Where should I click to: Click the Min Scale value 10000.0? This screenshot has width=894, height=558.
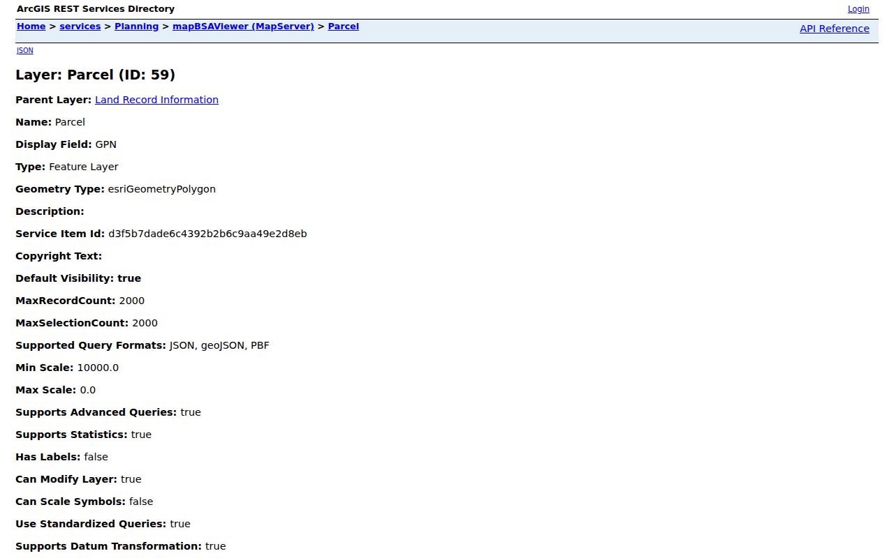(x=98, y=368)
